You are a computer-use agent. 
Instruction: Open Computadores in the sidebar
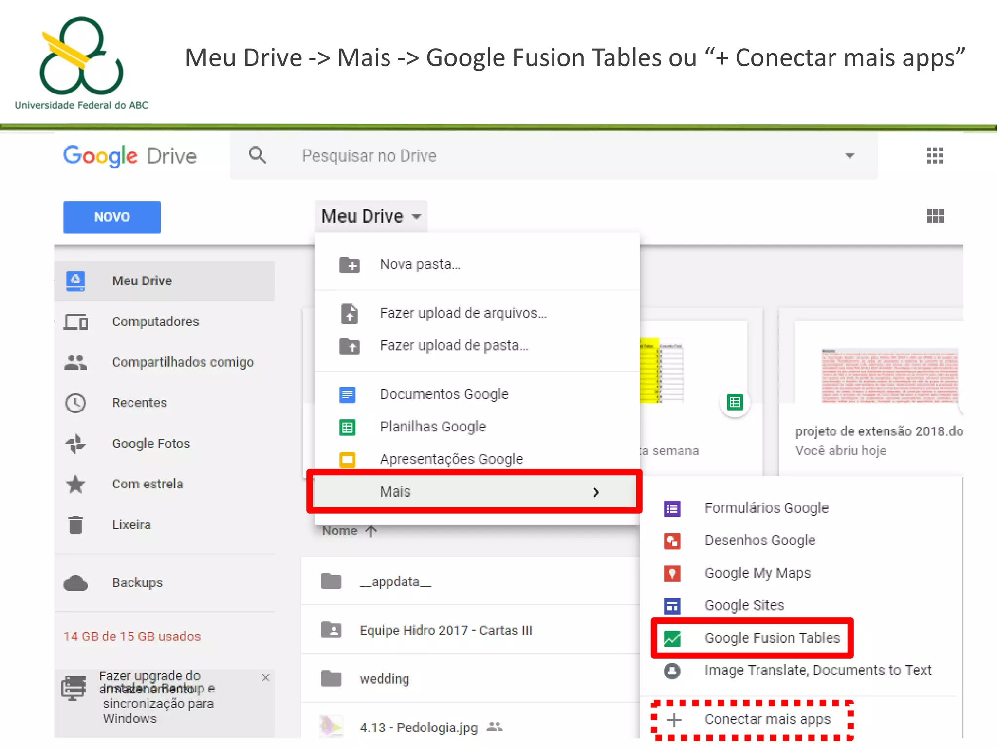[x=165, y=322]
